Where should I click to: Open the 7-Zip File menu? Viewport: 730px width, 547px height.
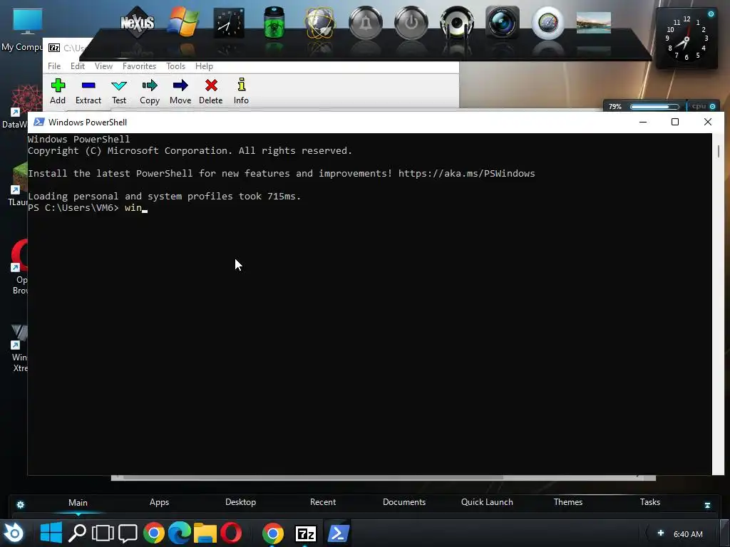click(54, 66)
